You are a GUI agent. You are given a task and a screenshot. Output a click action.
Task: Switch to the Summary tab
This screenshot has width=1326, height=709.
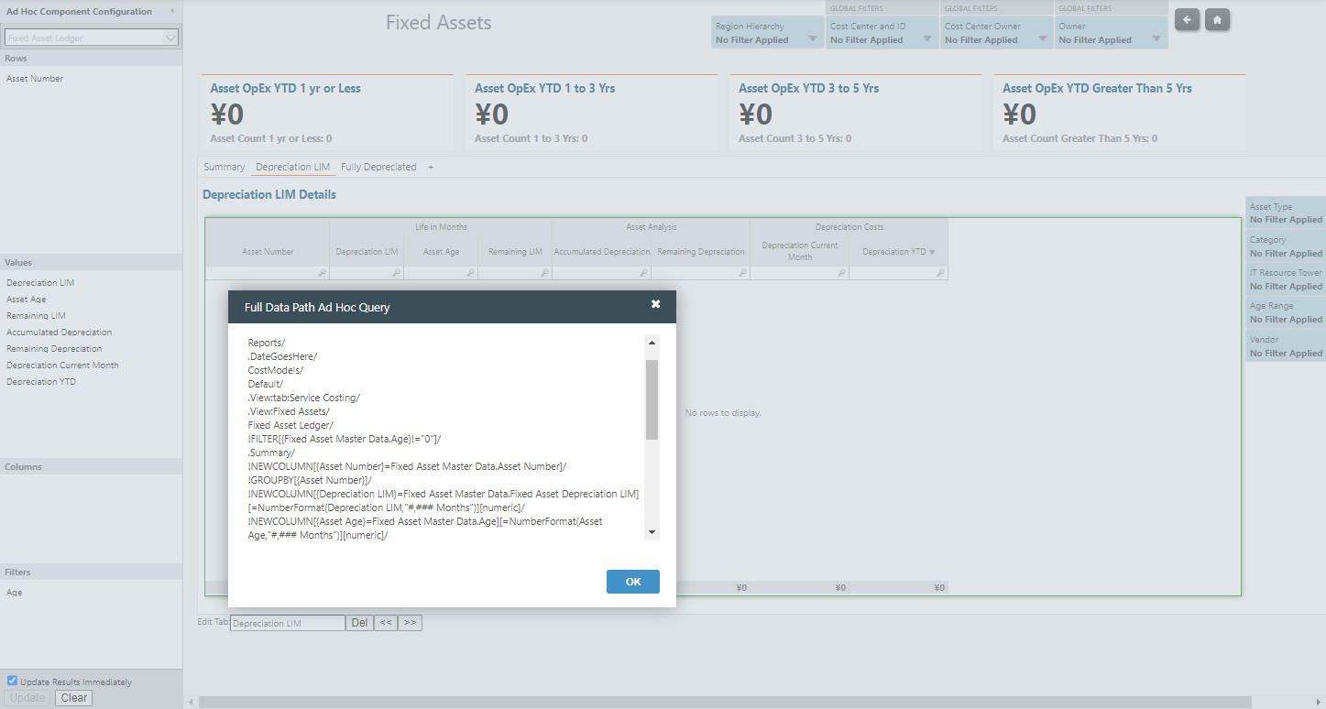(x=225, y=167)
